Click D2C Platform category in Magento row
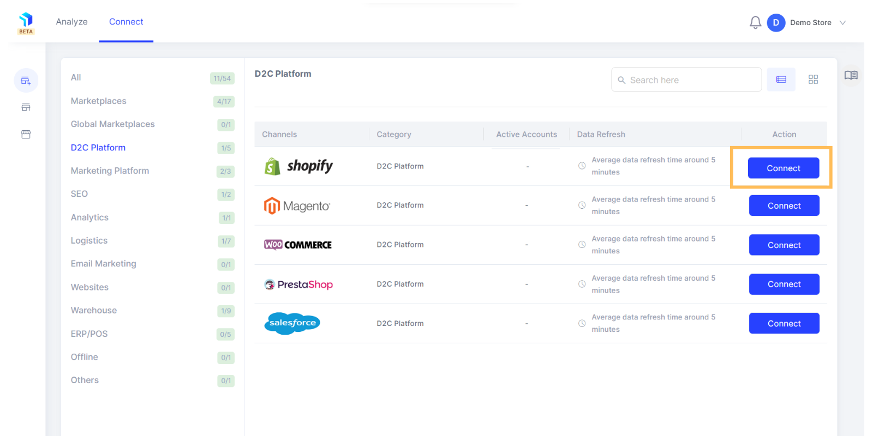873x436 pixels. [400, 205]
